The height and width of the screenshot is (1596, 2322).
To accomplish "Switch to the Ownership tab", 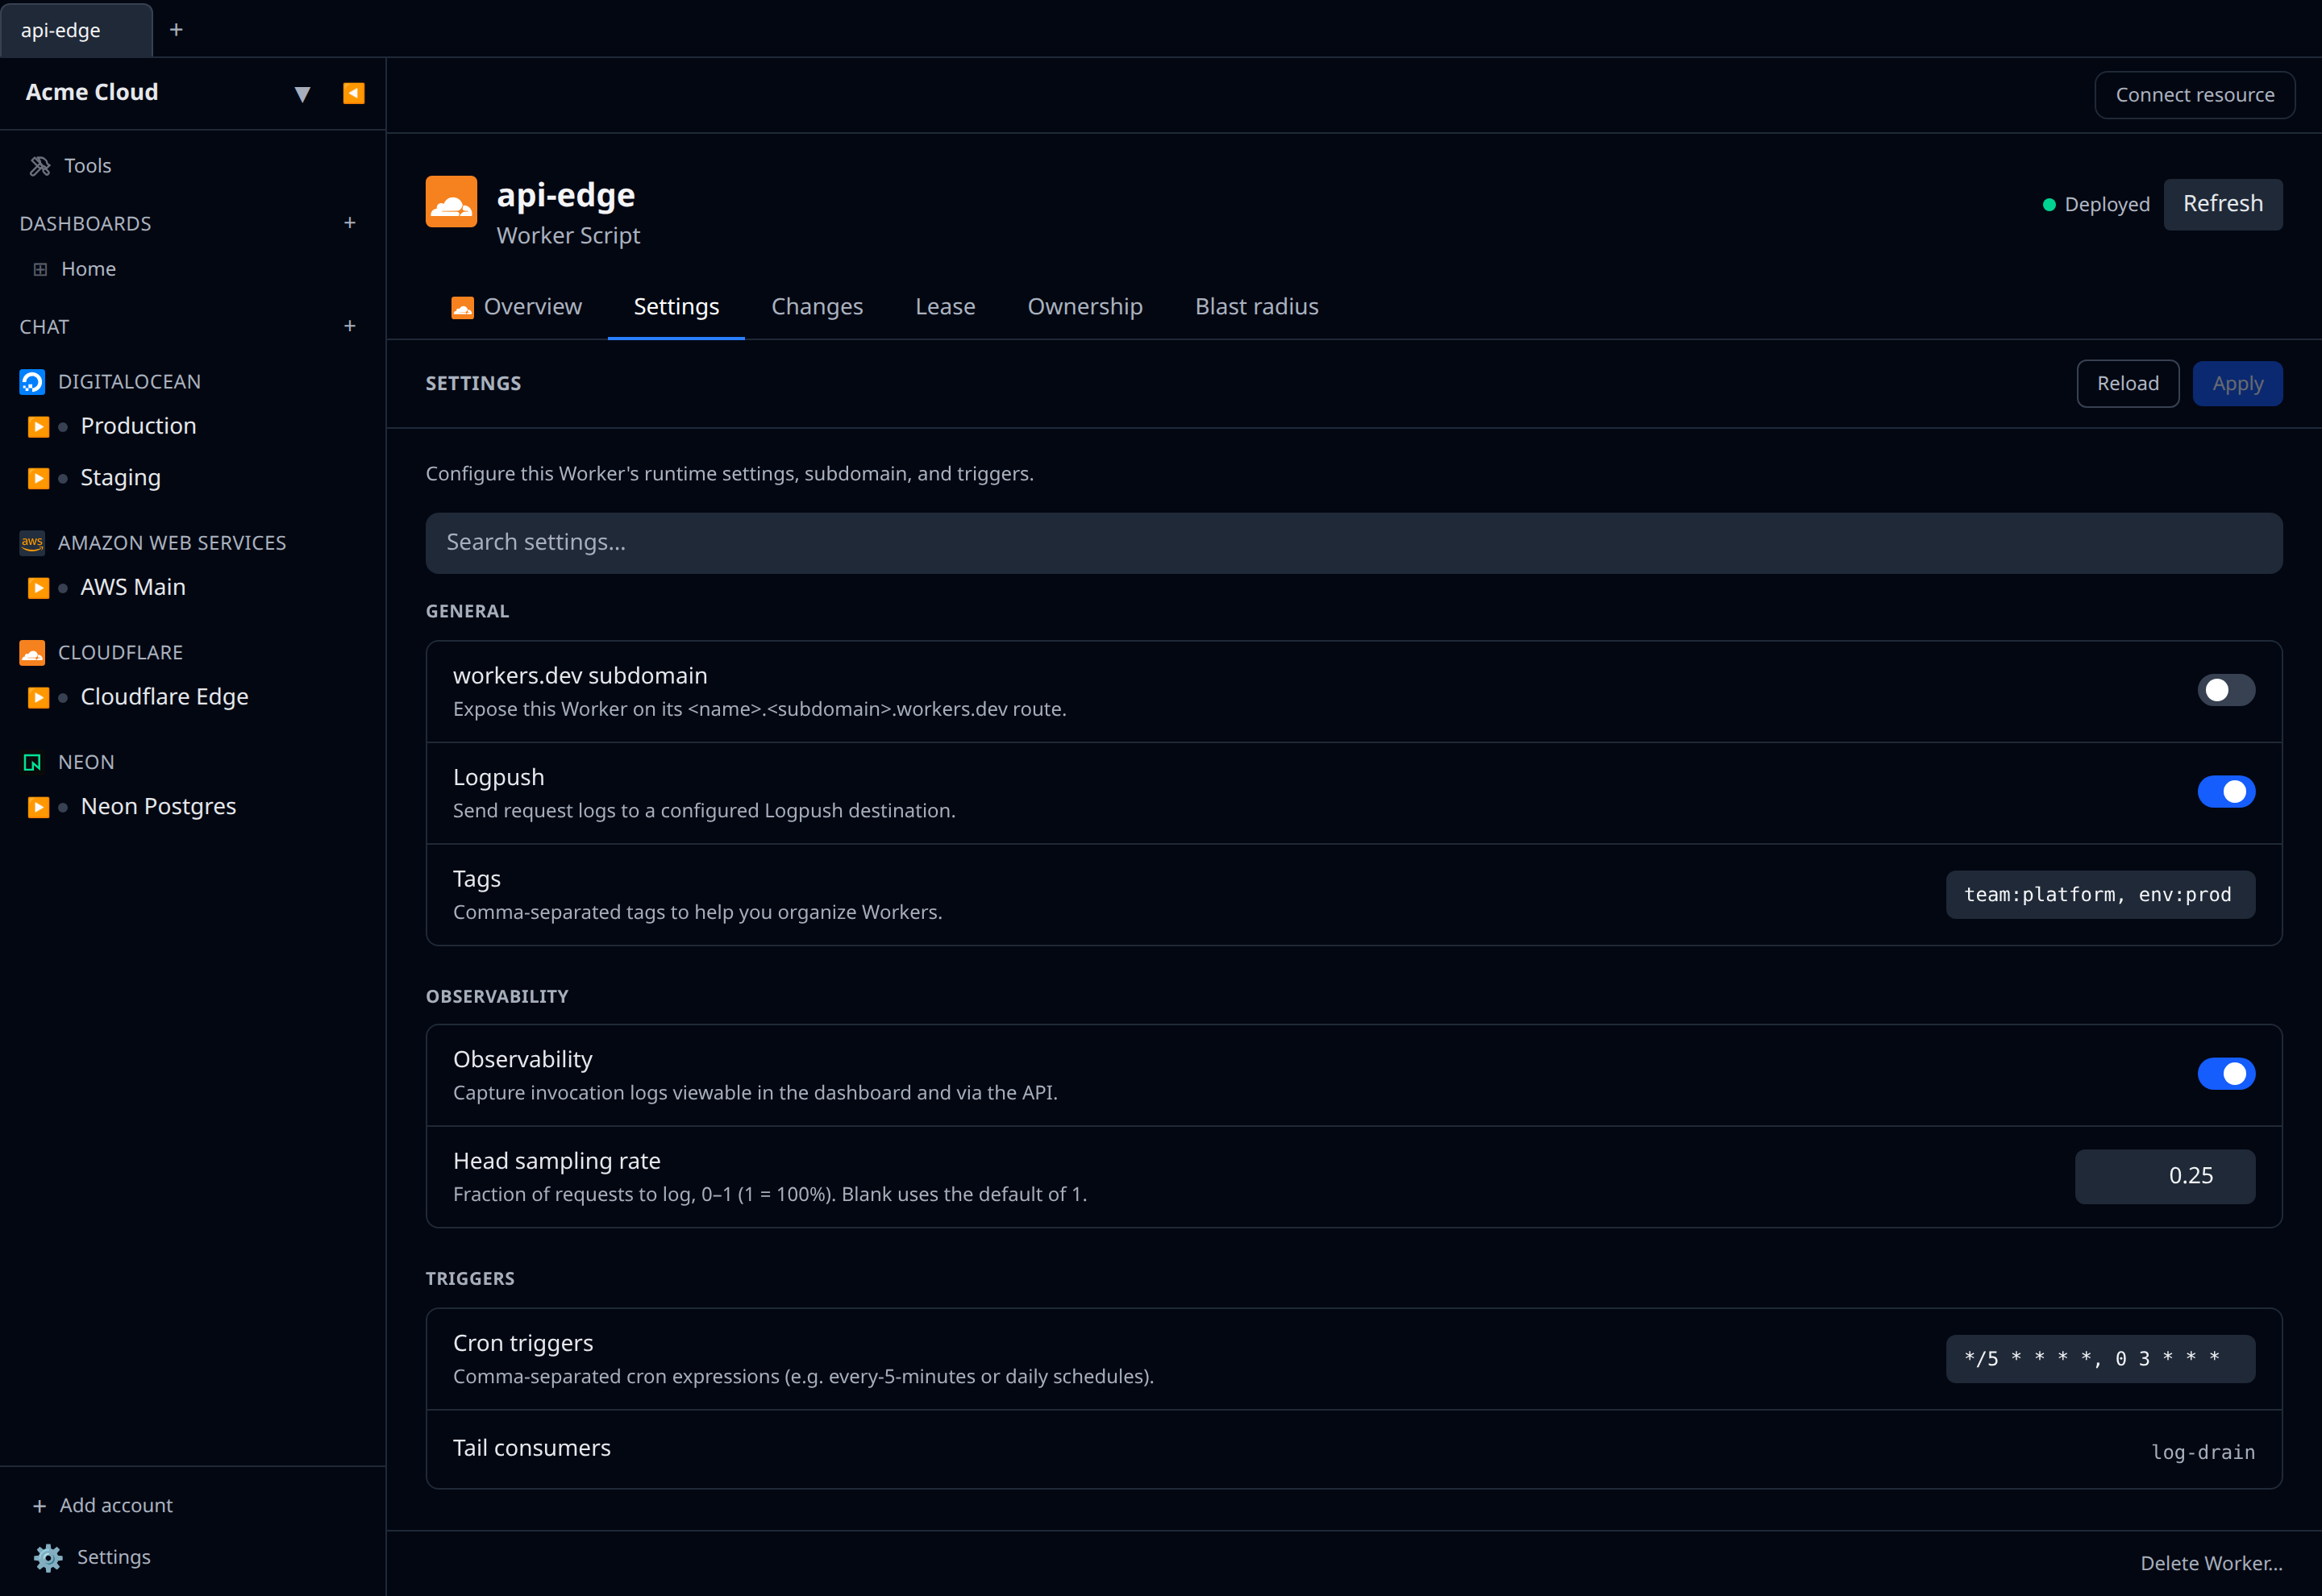I will point(1085,307).
